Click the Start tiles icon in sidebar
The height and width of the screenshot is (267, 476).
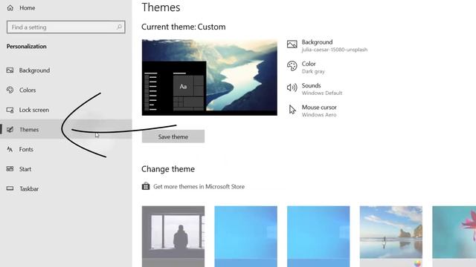(x=10, y=169)
